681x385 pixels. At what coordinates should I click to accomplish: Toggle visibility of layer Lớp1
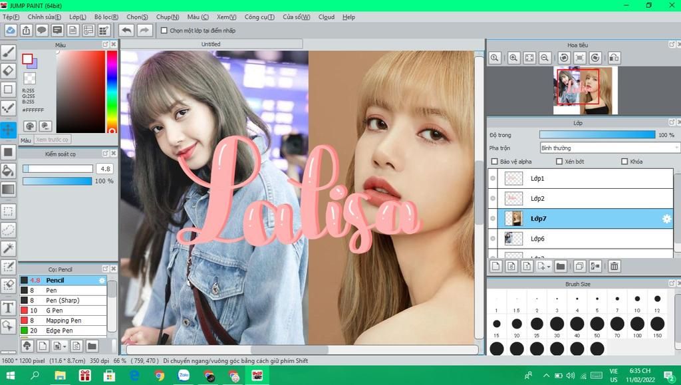click(493, 178)
